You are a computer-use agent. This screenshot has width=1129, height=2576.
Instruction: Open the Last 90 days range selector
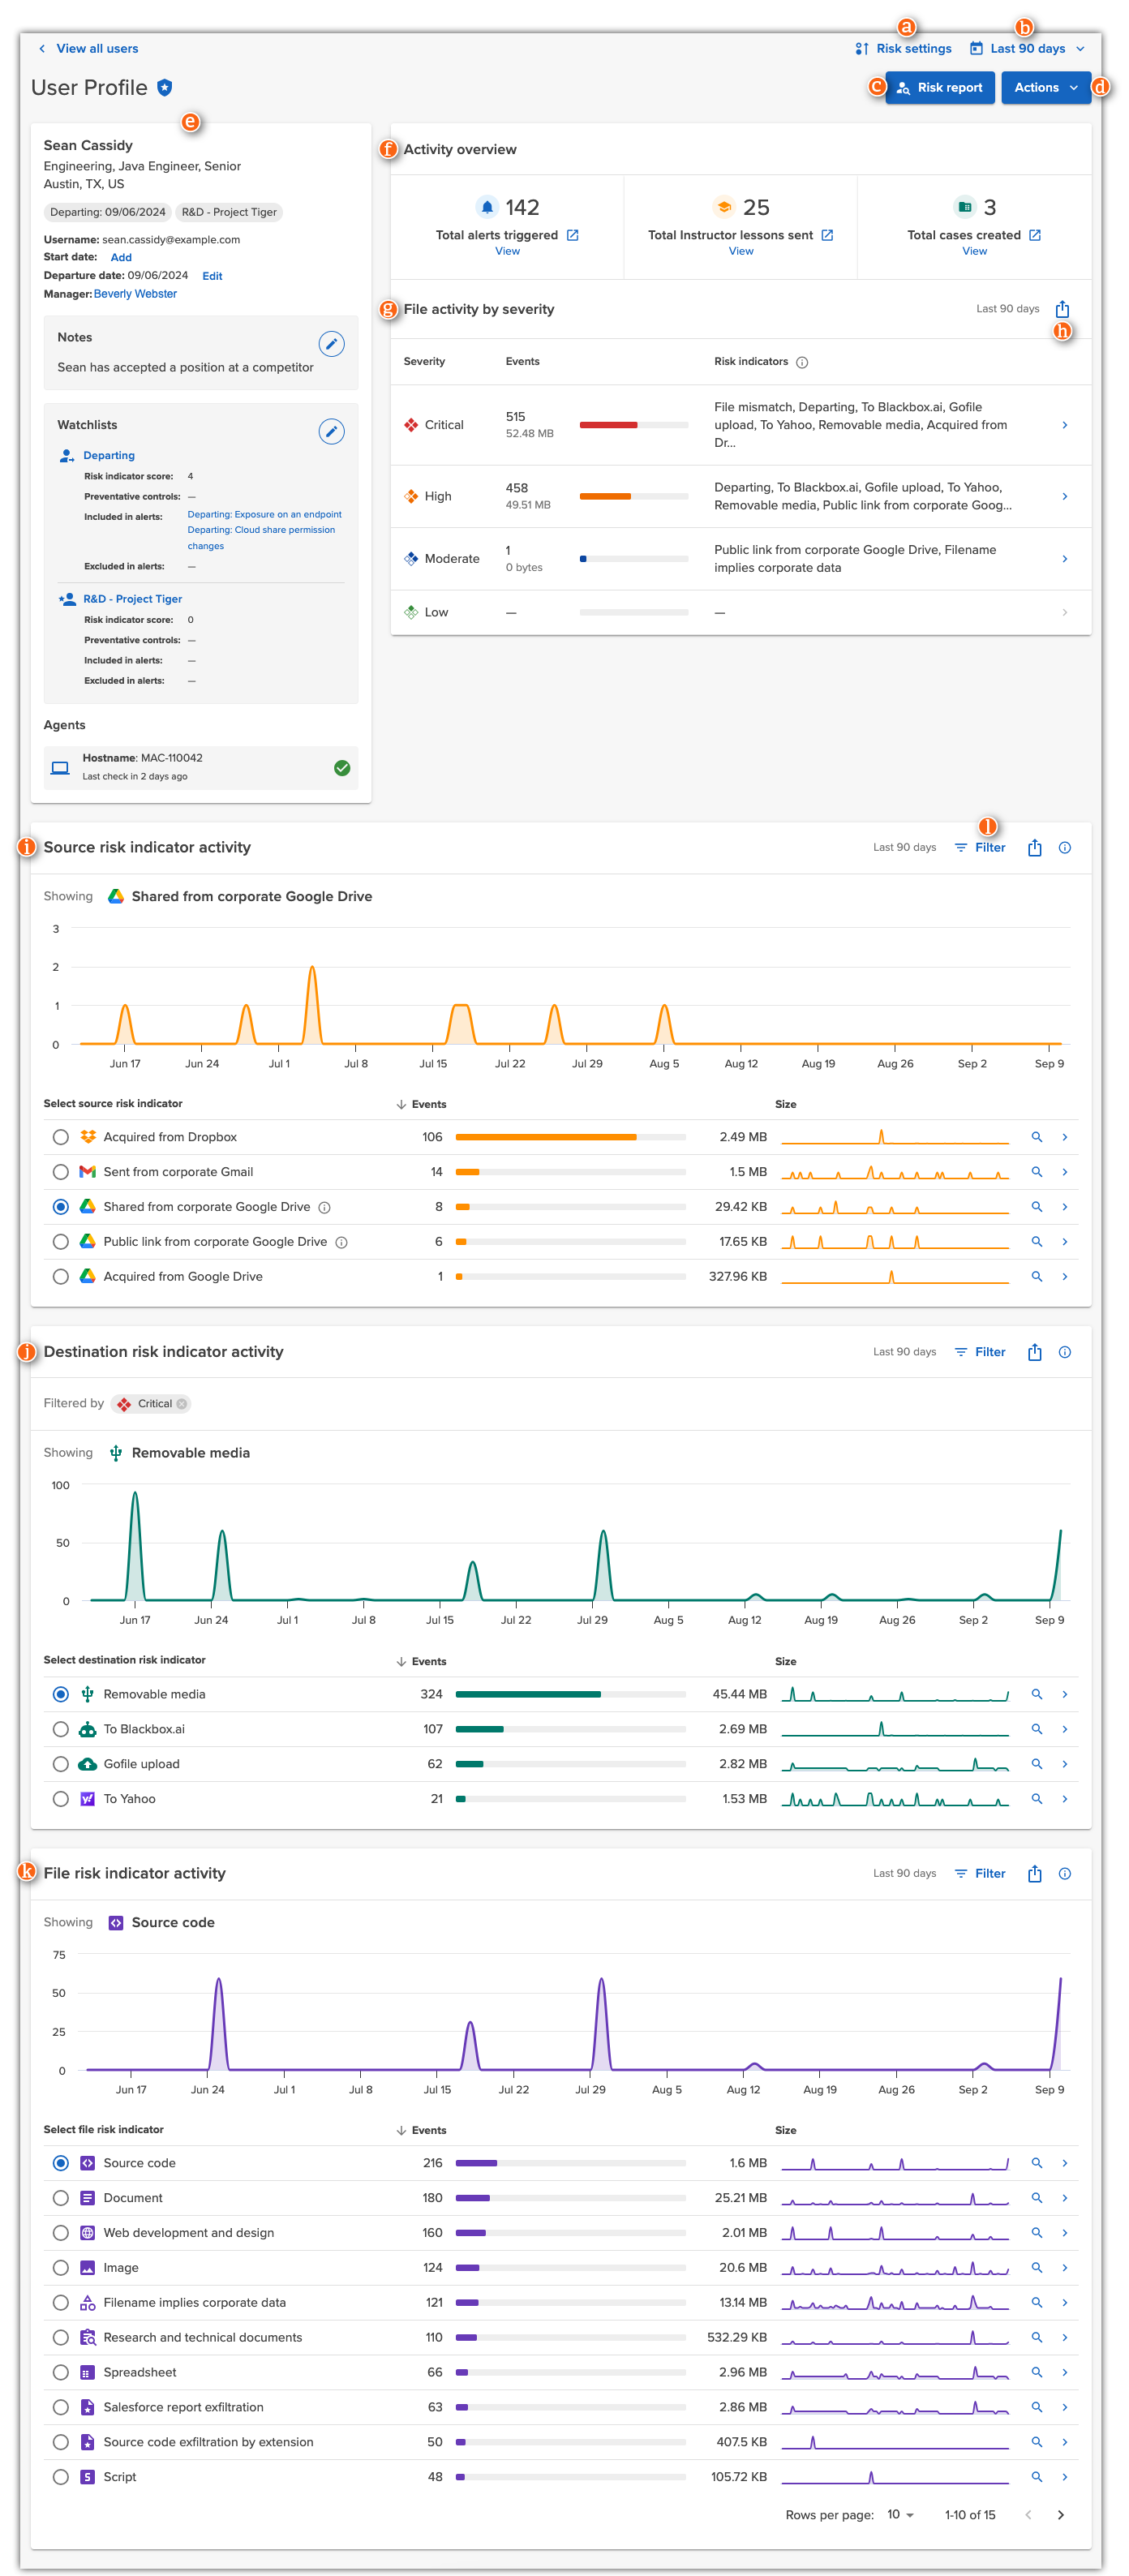tap(1027, 49)
